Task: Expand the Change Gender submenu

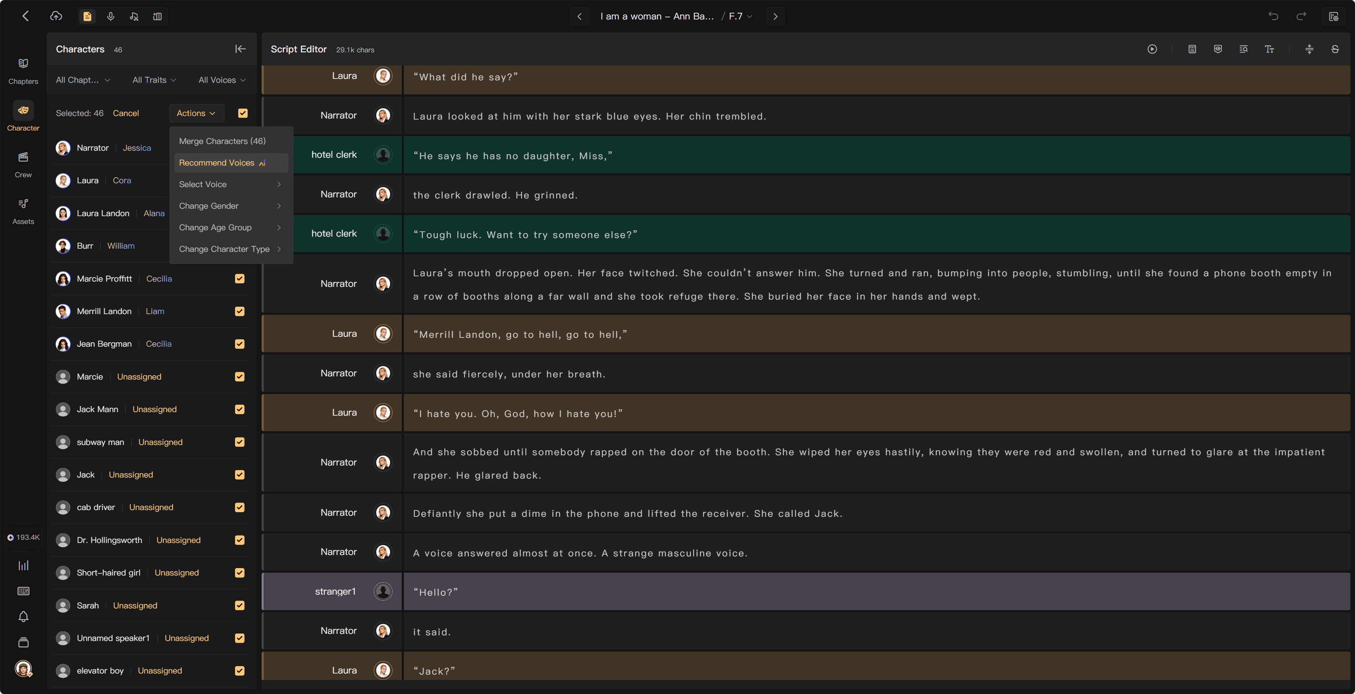Action: coord(231,206)
